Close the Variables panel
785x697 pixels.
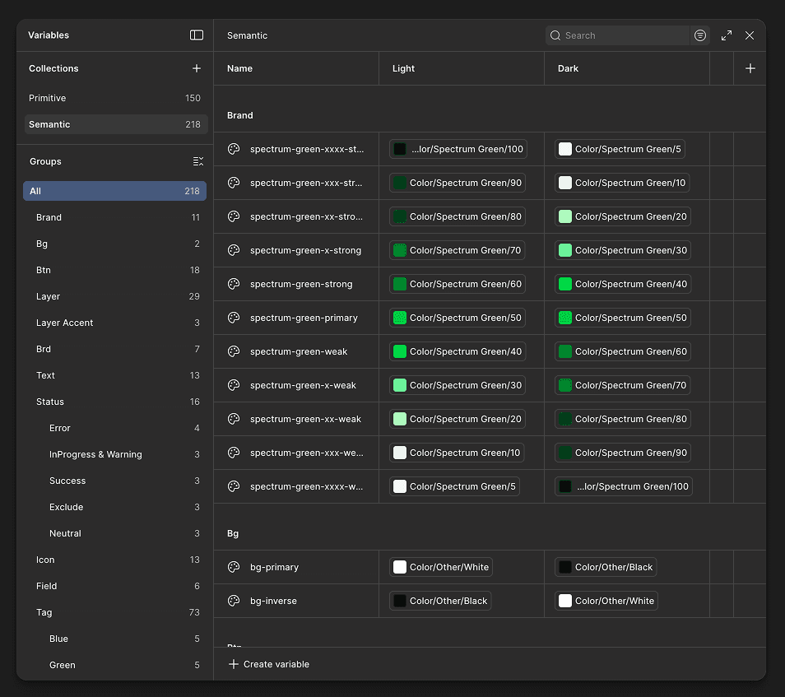coord(750,35)
